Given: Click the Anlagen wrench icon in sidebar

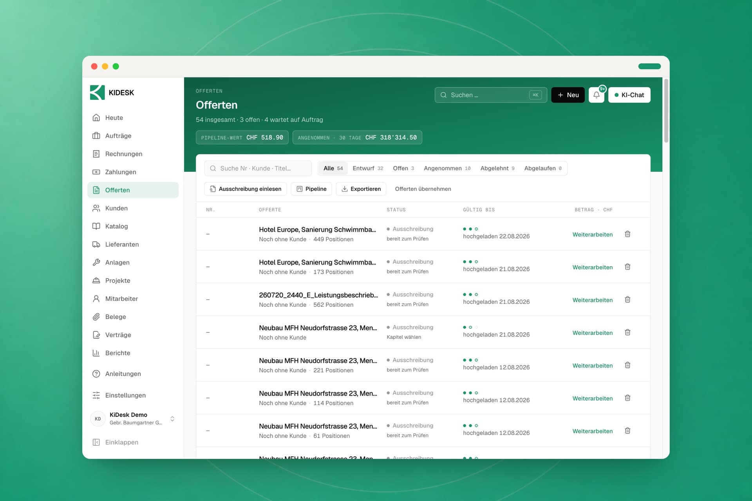Looking at the screenshot, I should [96, 262].
